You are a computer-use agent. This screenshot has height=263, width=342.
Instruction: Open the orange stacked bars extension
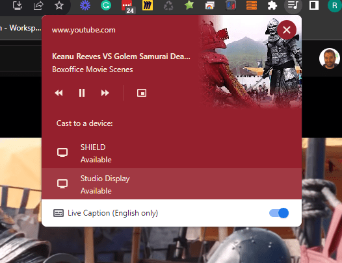pyautogui.click(x=252, y=5)
